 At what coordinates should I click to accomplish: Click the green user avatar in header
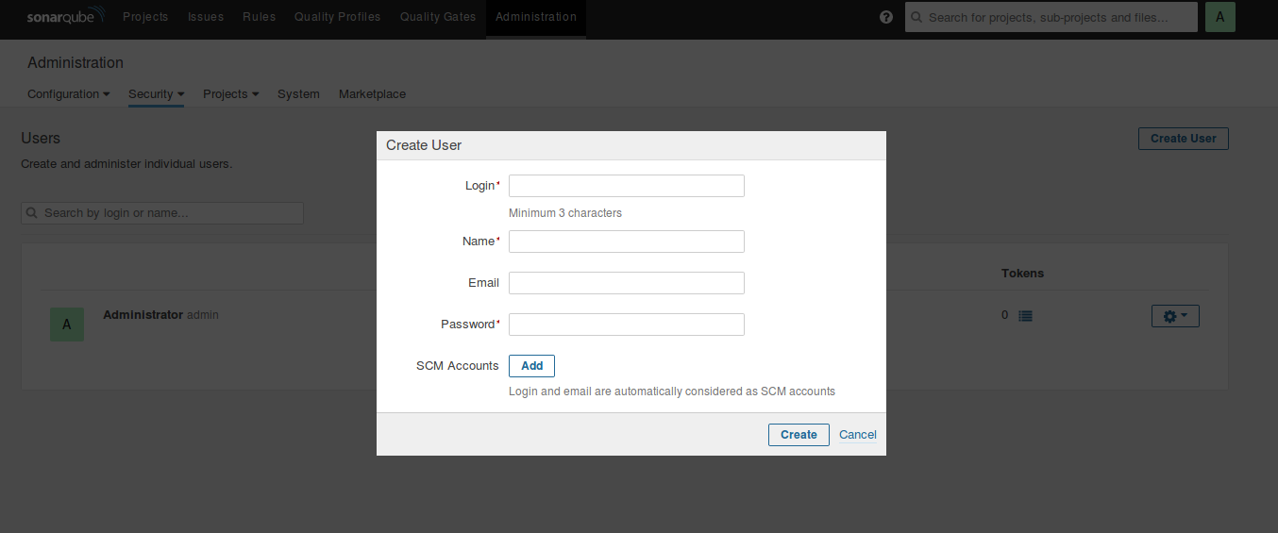1220,17
